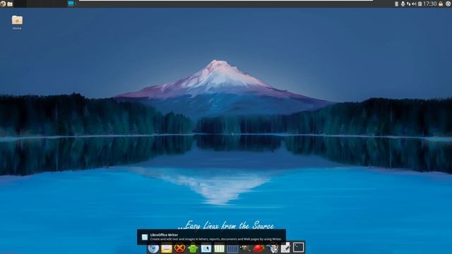Open the envelope mail client in the dock

(x=167, y=248)
